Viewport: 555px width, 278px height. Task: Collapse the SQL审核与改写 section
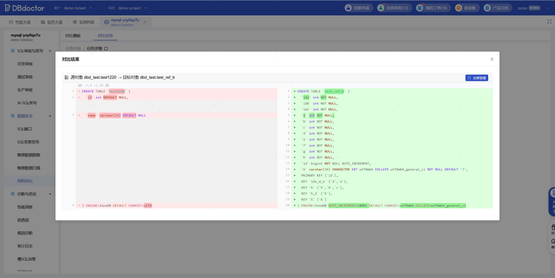50,51
